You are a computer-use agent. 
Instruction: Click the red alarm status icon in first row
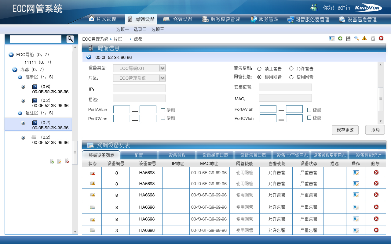93,173
